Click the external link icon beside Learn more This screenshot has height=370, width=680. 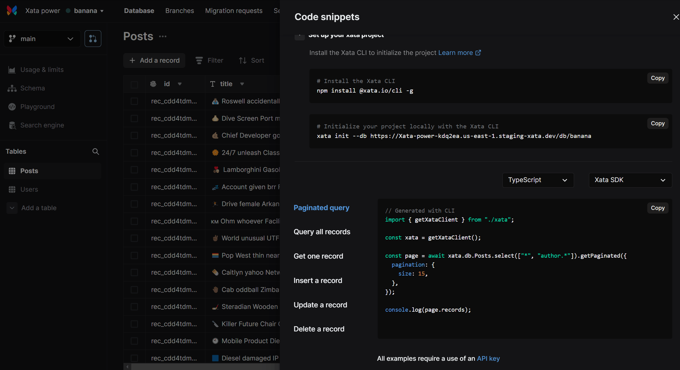[x=478, y=53]
